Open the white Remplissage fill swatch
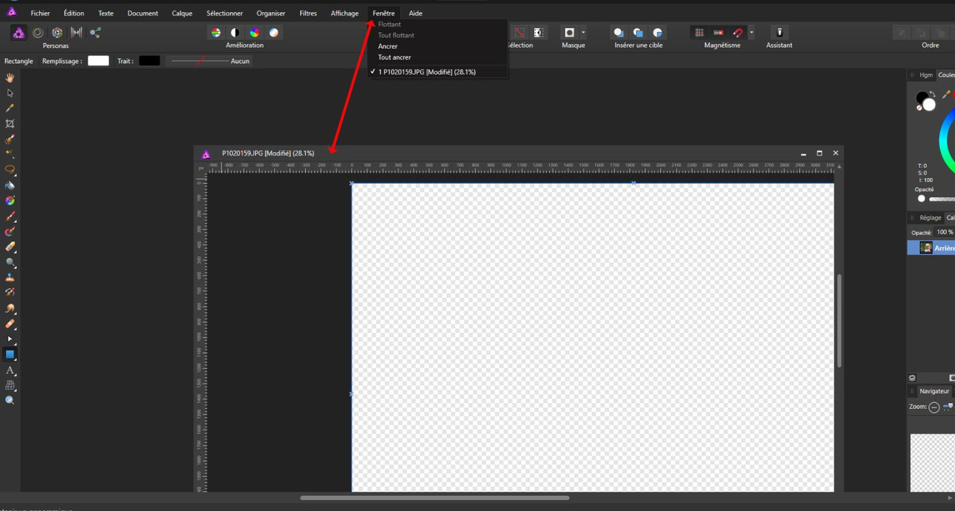955x511 pixels. (x=98, y=61)
